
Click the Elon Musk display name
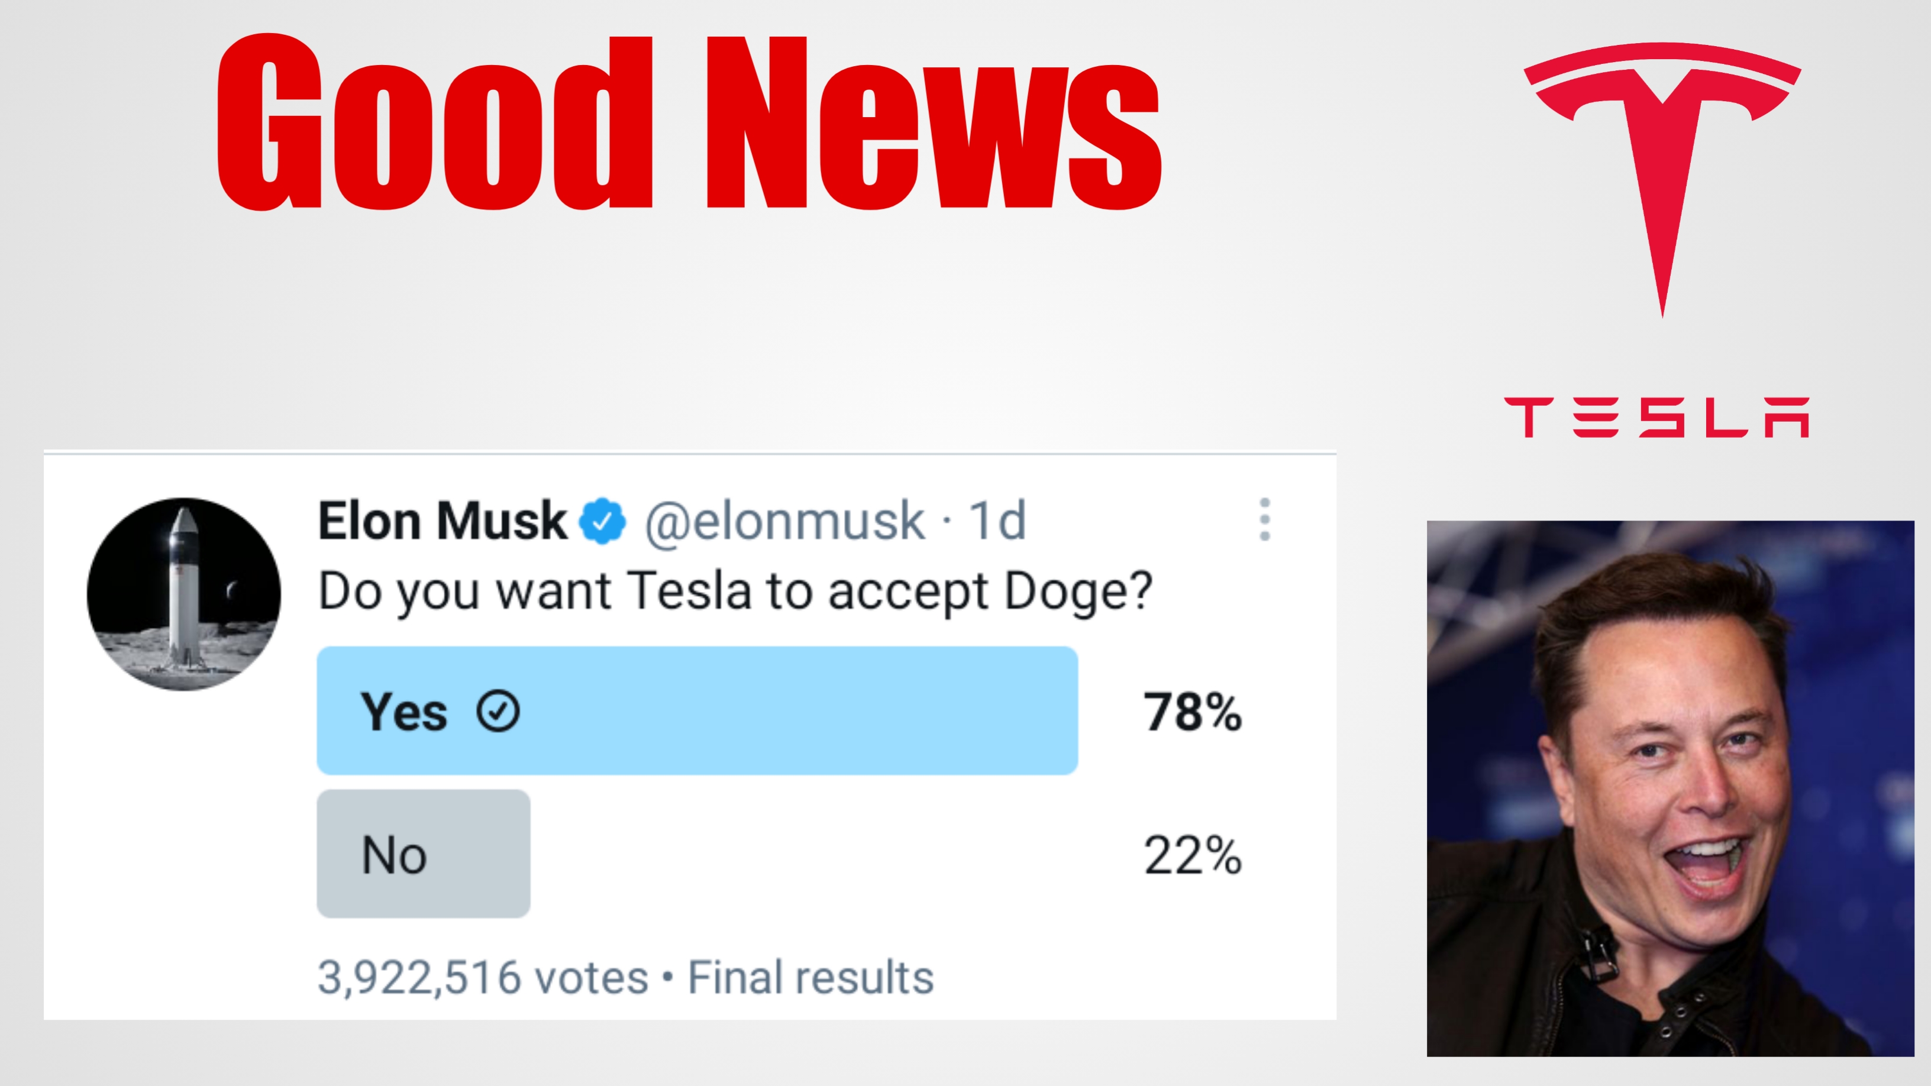click(443, 521)
